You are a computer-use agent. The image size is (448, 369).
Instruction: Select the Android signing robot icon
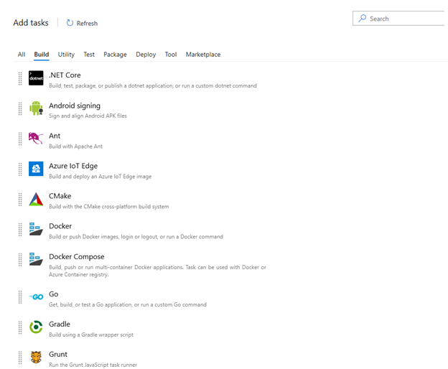pyautogui.click(x=36, y=108)
